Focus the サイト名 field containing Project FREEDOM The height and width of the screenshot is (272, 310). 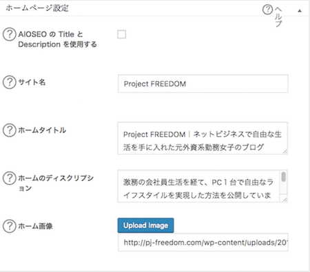(203, 84)
